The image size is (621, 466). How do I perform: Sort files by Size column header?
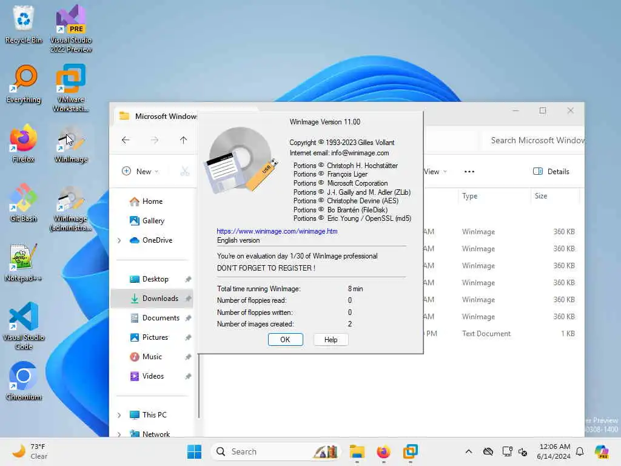pos(554,196)
